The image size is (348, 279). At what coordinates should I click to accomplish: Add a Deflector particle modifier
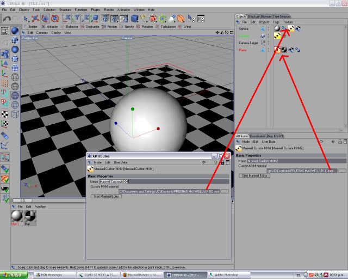(70, 27)
